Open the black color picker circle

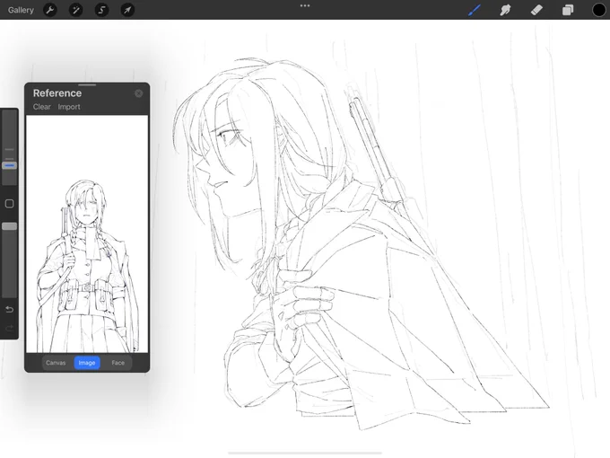598,10
